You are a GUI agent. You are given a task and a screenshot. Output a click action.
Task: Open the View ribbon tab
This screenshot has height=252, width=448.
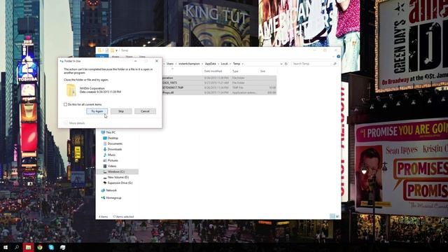[x=142, y=57]
